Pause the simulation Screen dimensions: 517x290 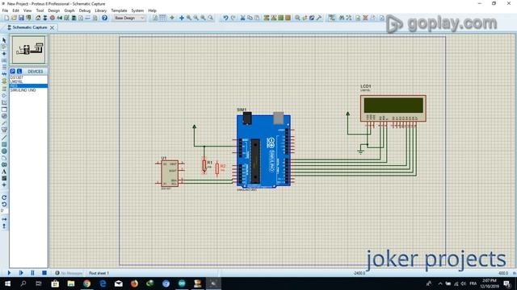click(32, 273)
